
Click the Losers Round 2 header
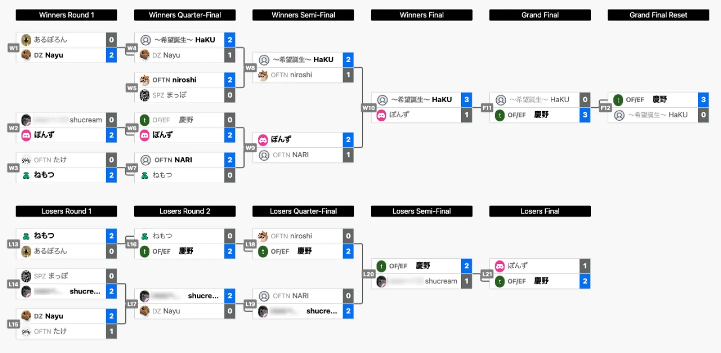pyautogui.click(x=185, y=211)
